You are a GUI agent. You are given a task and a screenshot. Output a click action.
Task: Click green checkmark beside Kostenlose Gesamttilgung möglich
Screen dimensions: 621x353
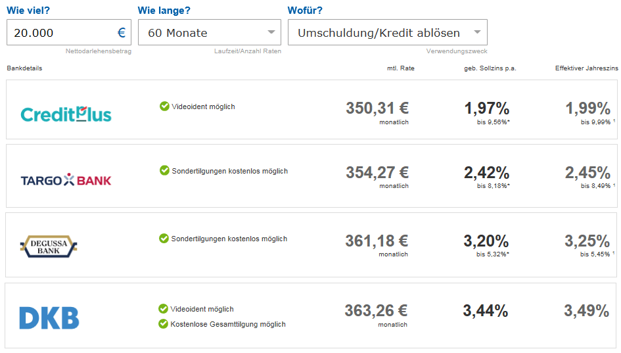click(163, 323)
